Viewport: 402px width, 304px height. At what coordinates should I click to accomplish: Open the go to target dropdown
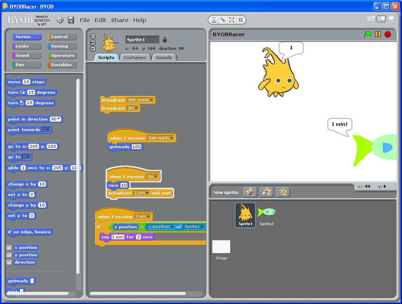pos(26,157)
